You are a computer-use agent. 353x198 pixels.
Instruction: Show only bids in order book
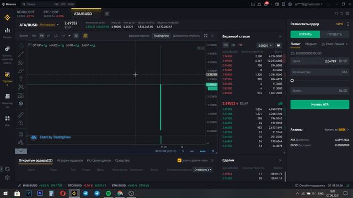pyautogui.click(x=233, y=45)
